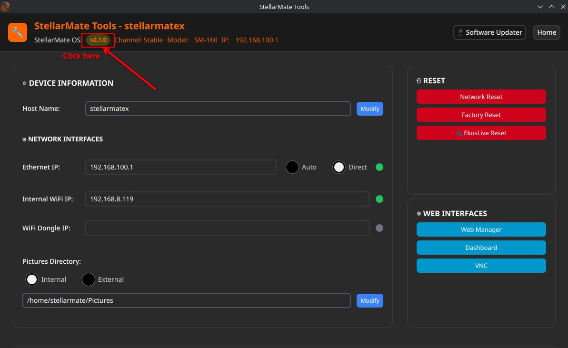Click the green Ethernet status indicator
Image resolution: width=568 pixels, height=348 pixels.
click(x=379, y=167)
